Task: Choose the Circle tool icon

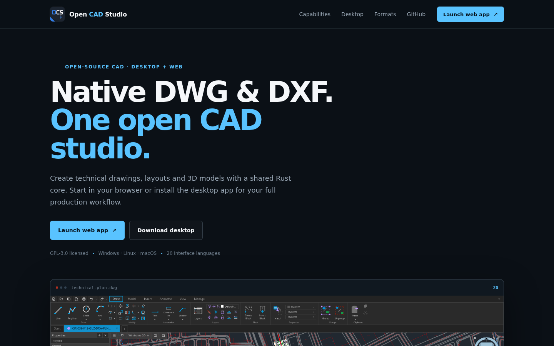Action: 86,309
